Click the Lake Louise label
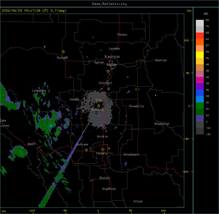Image resolution: width=219 pixels, height=214 pixels. pyautogui.click(x=5, y=123)
